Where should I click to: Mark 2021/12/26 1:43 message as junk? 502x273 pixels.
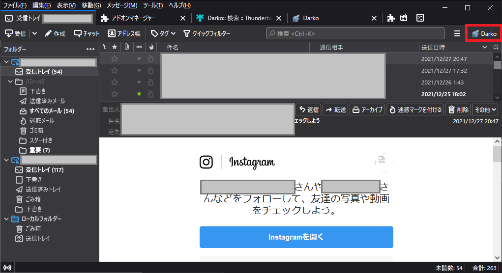(x=151, y=82)
